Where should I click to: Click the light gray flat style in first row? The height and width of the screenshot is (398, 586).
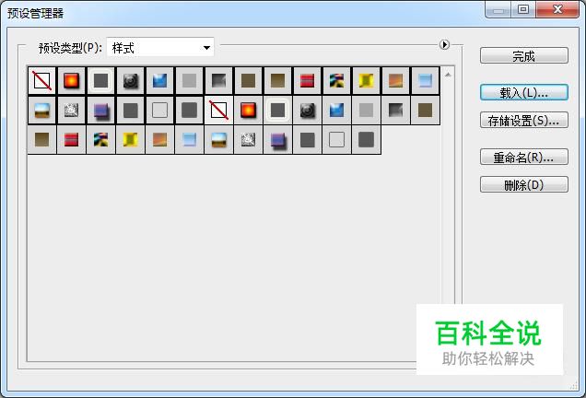pos(190,80)
